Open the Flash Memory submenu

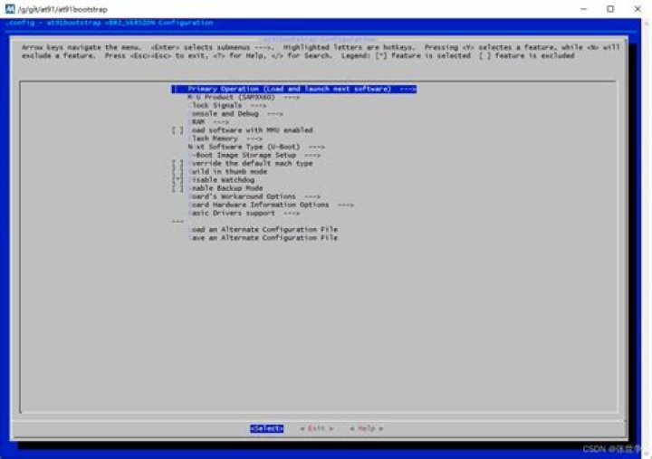pos(225,139)
